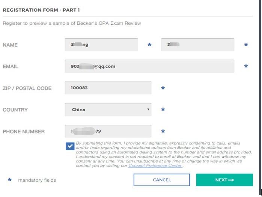
Task: Click the asterisk beside the last name field
Action: click(x=246, y=45)
